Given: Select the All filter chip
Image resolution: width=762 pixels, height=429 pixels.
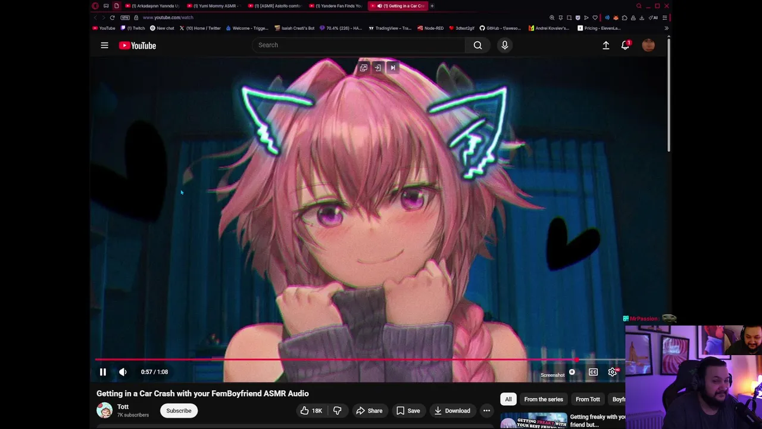Looking at the screenshot, I should pos(508,399).
